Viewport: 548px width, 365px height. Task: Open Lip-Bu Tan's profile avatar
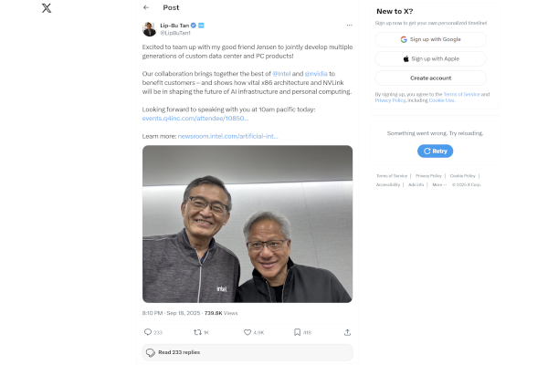click(x=149, y=29)
